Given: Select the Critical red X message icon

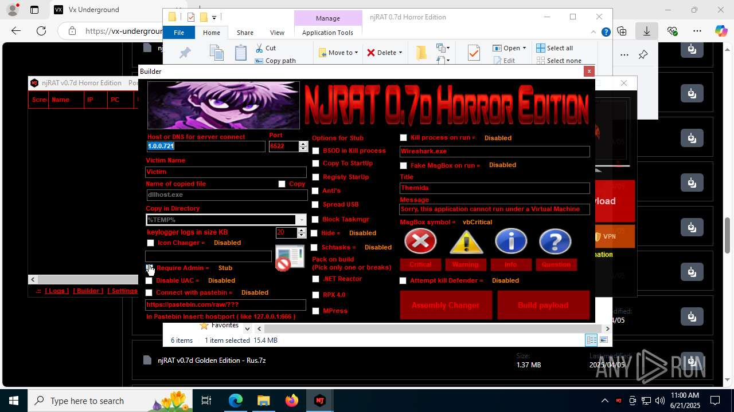Looking at the screenshot, I should tap(420, 241).
